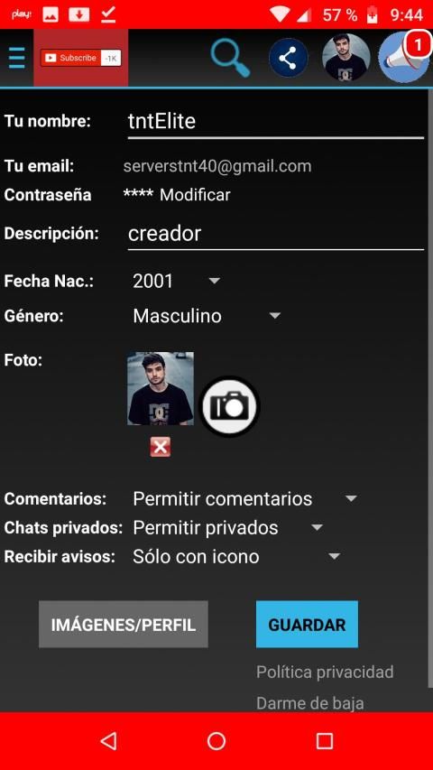Tap the camera icon to change photo

tap(230, 406)
